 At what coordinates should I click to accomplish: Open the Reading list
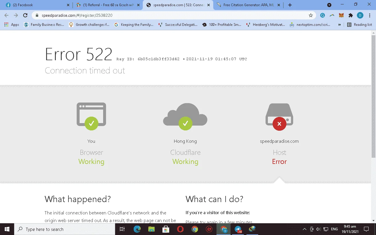pos(360,25)
